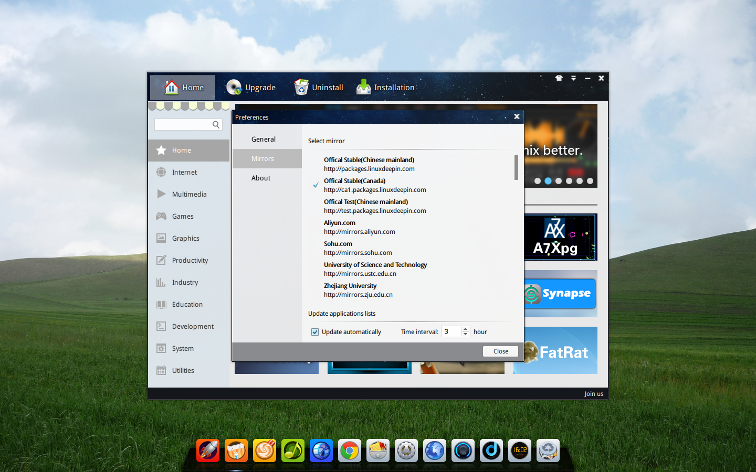
Task: Open the Education category
Action: click(x=189, y=304)
